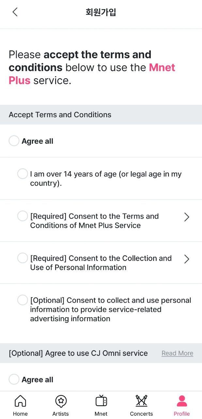This screenshot has width=202, height=419.
Task: Check the CJ Omni Agree all option
Action: [14, 379]
